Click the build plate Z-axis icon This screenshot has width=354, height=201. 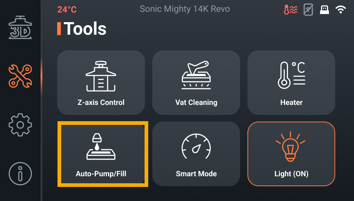101,76
